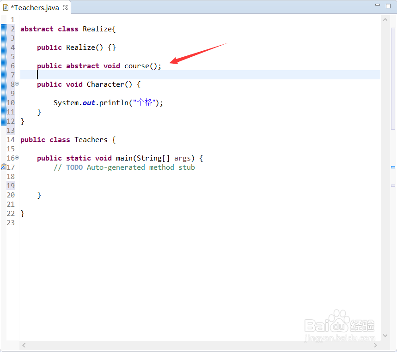Click 'Character()' method name on line 8
The height and width of the screenshot is (352, 397).
tap(110, 84)
